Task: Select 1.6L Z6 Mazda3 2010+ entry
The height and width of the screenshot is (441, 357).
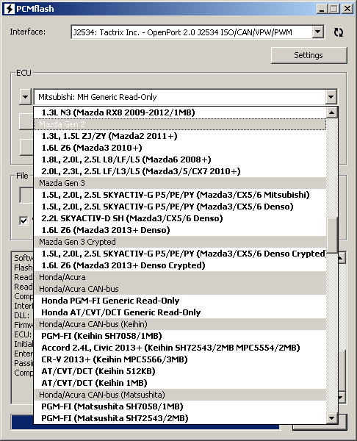Action: pyautogui.click(x=180, y=148)
